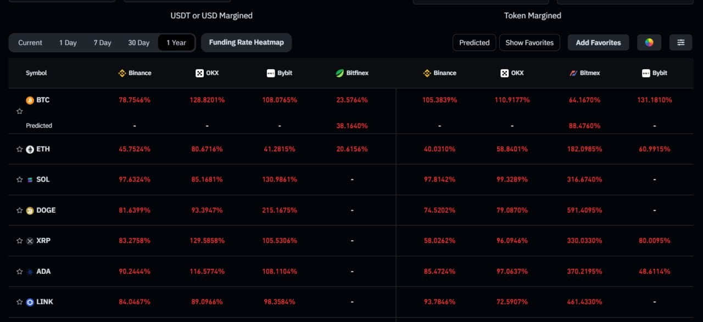This screenshot has height=322, width=703.
Task: Open the filter settings icon
Action: tap(680, 42)
